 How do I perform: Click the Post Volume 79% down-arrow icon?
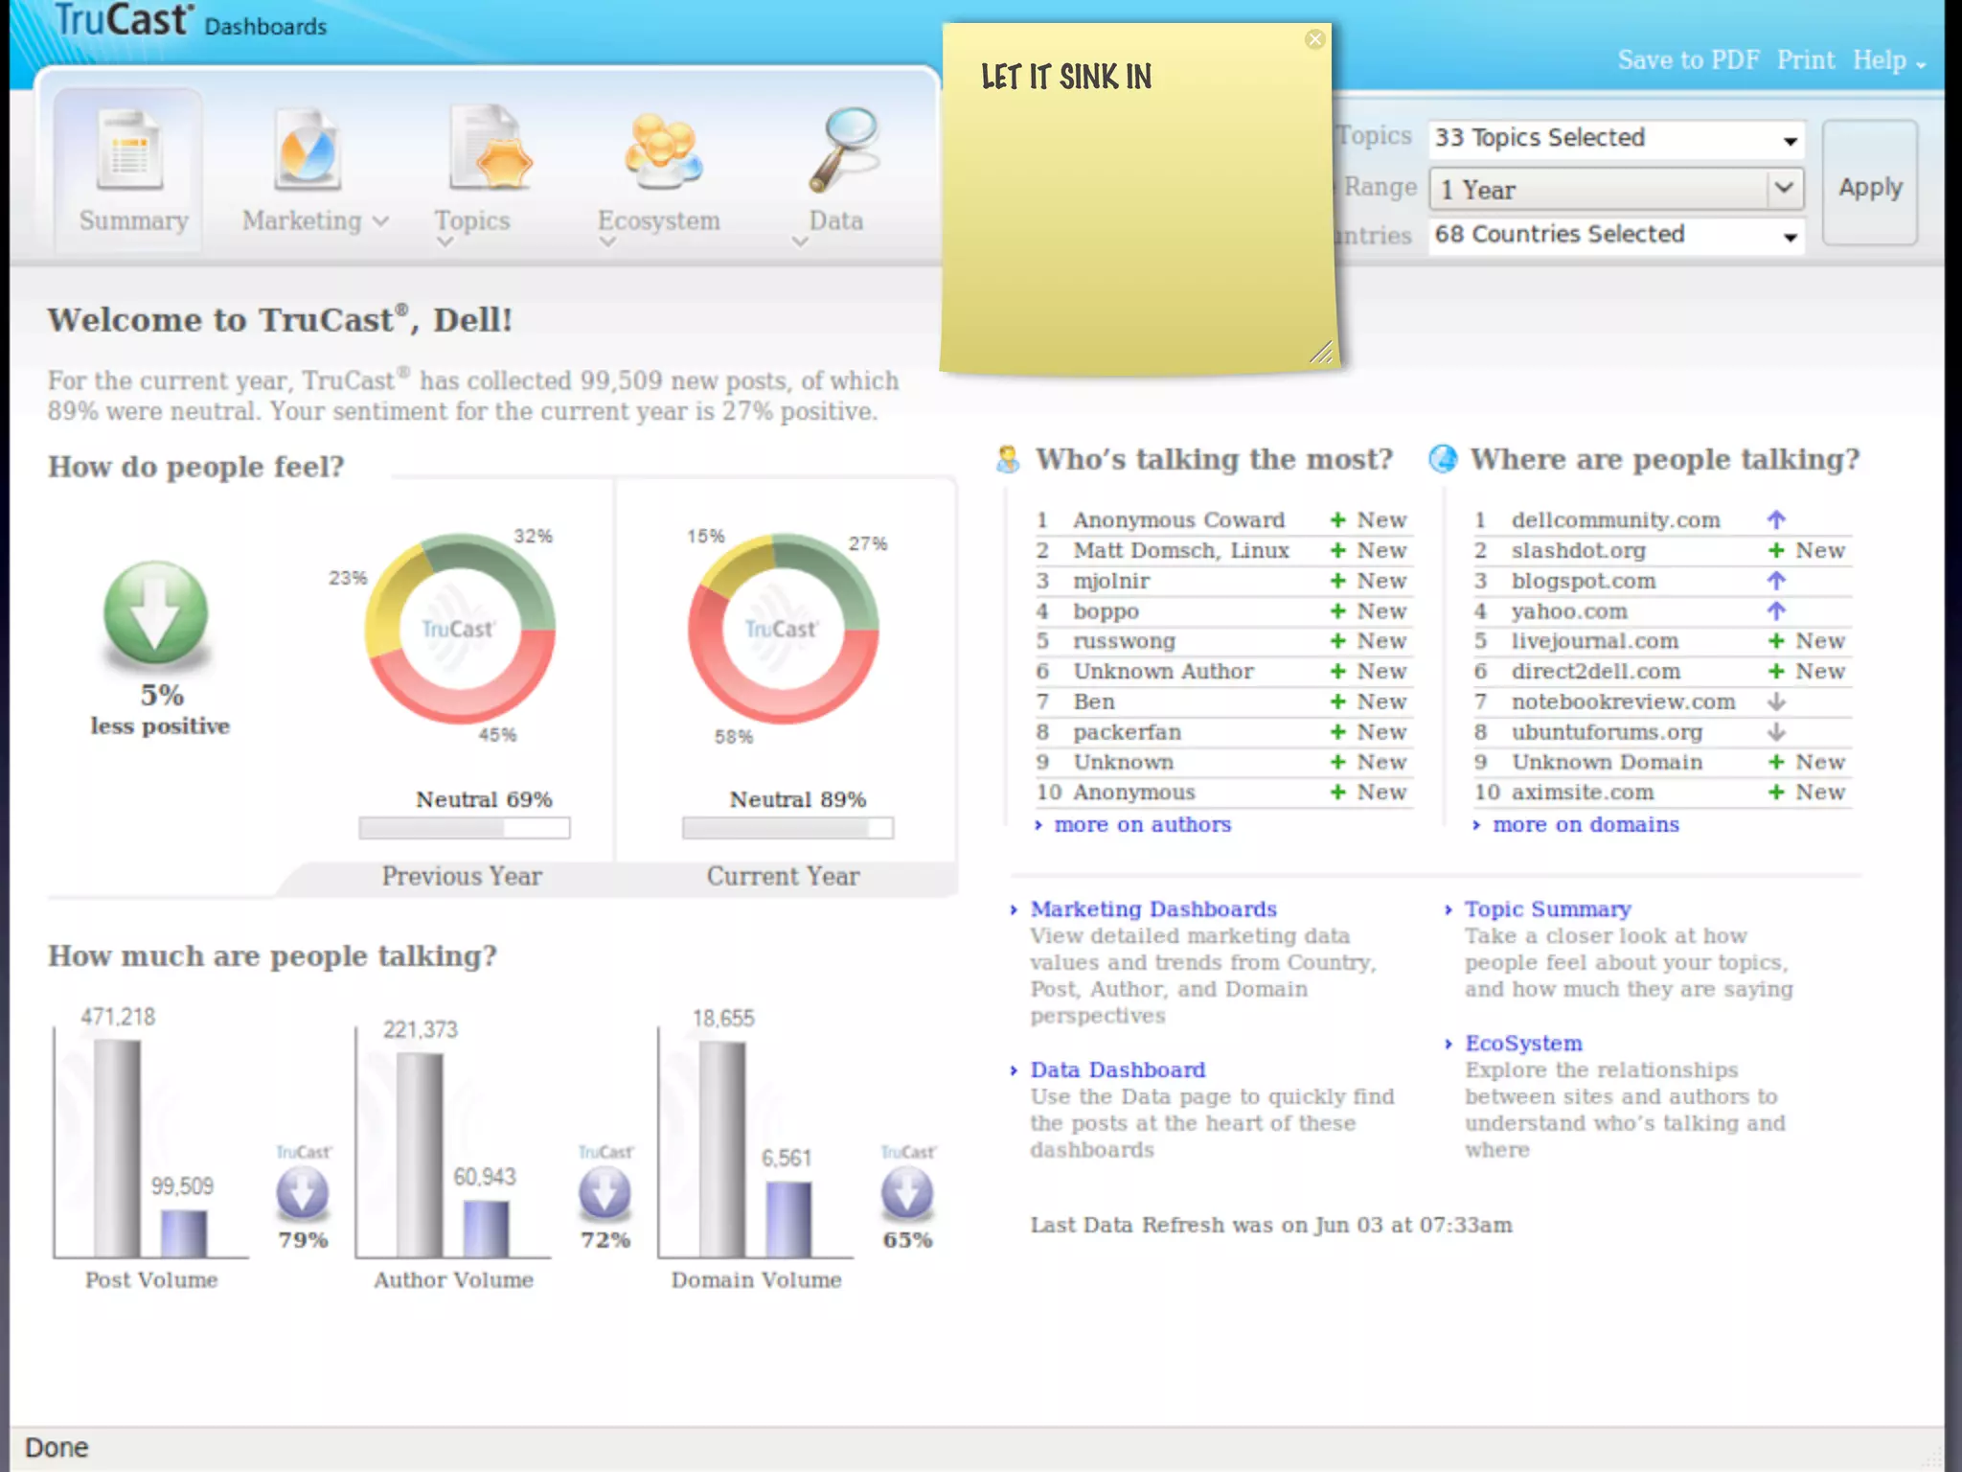[x=303, y=1193]
